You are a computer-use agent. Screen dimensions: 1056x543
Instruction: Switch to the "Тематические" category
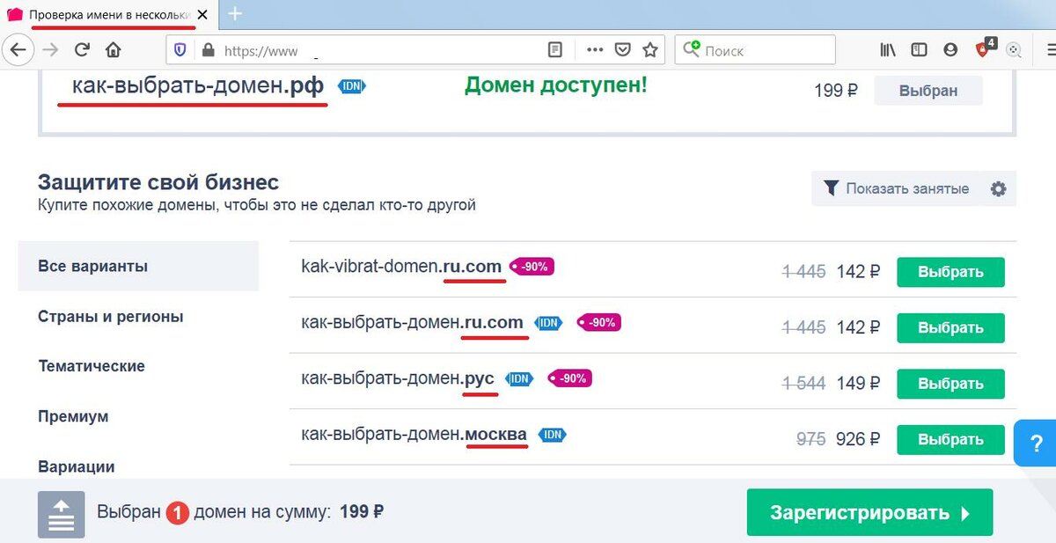[92, 366]
